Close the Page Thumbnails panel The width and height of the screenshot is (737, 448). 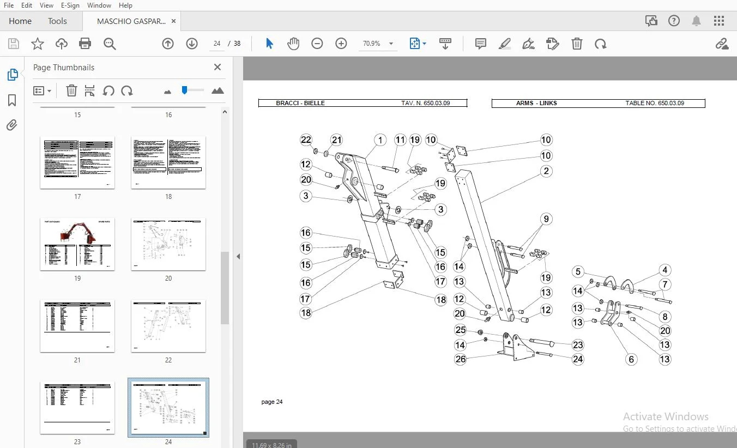(218, 67)
